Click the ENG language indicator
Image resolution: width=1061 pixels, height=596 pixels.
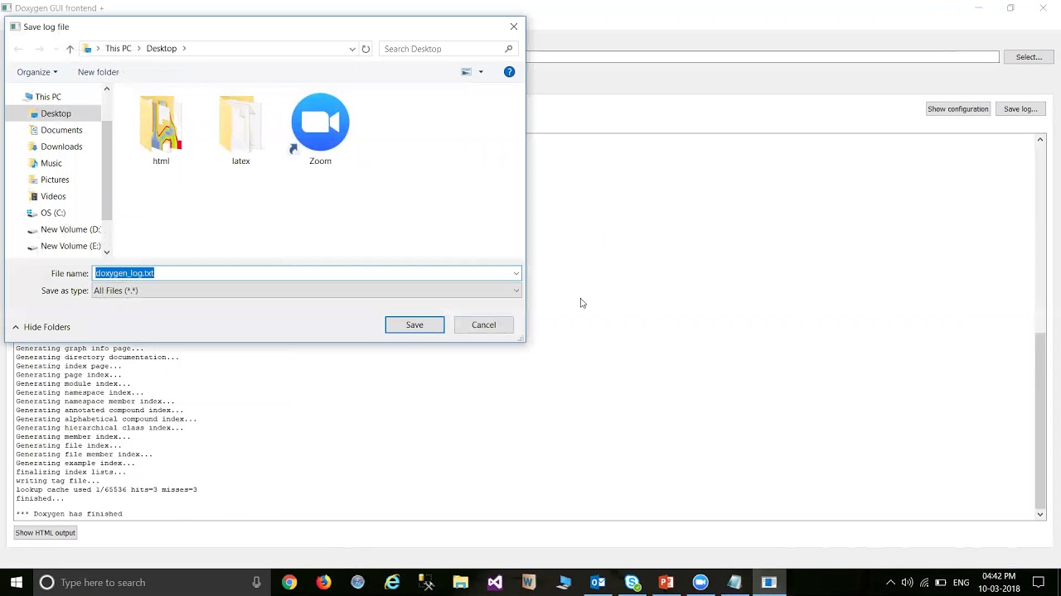(x=962, y=583)
